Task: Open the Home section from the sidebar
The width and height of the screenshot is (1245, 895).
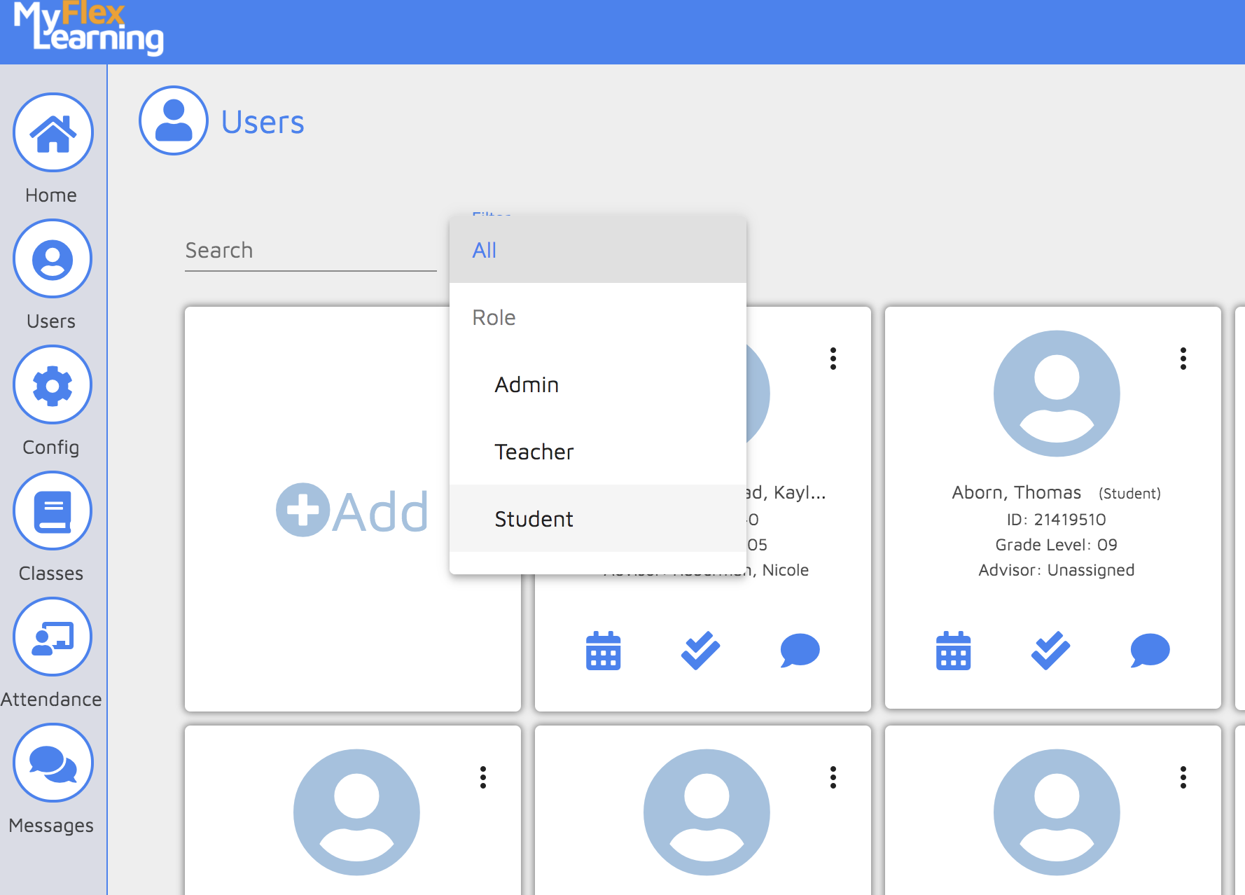Action: [52, 133]
